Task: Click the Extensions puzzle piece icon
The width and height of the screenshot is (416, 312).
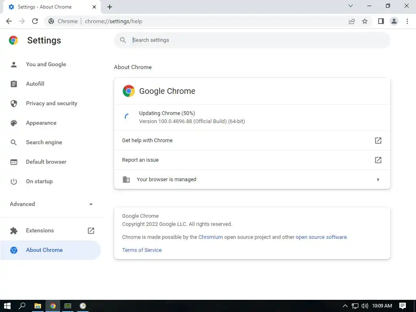Action: 14,231
